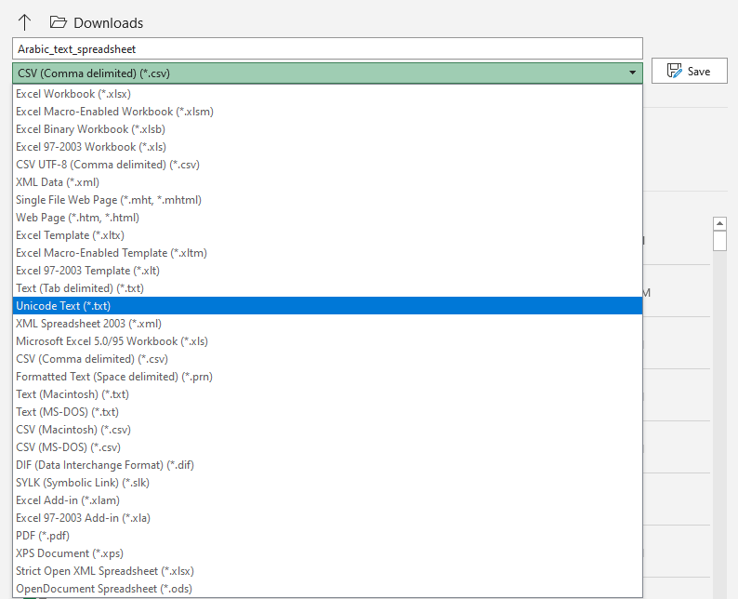Select CSV (Macintosh) (*.csv)
This screenshot has height=599, width=738.
click(327, 430)
